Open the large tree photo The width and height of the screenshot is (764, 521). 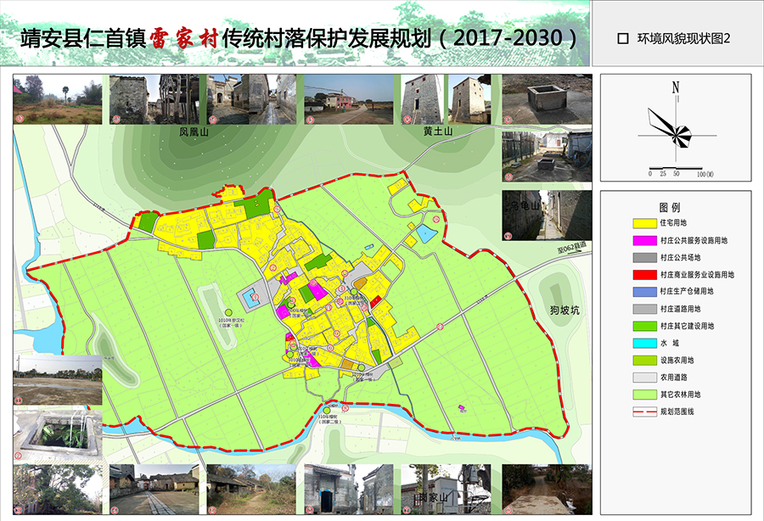(x=58, y=490)
